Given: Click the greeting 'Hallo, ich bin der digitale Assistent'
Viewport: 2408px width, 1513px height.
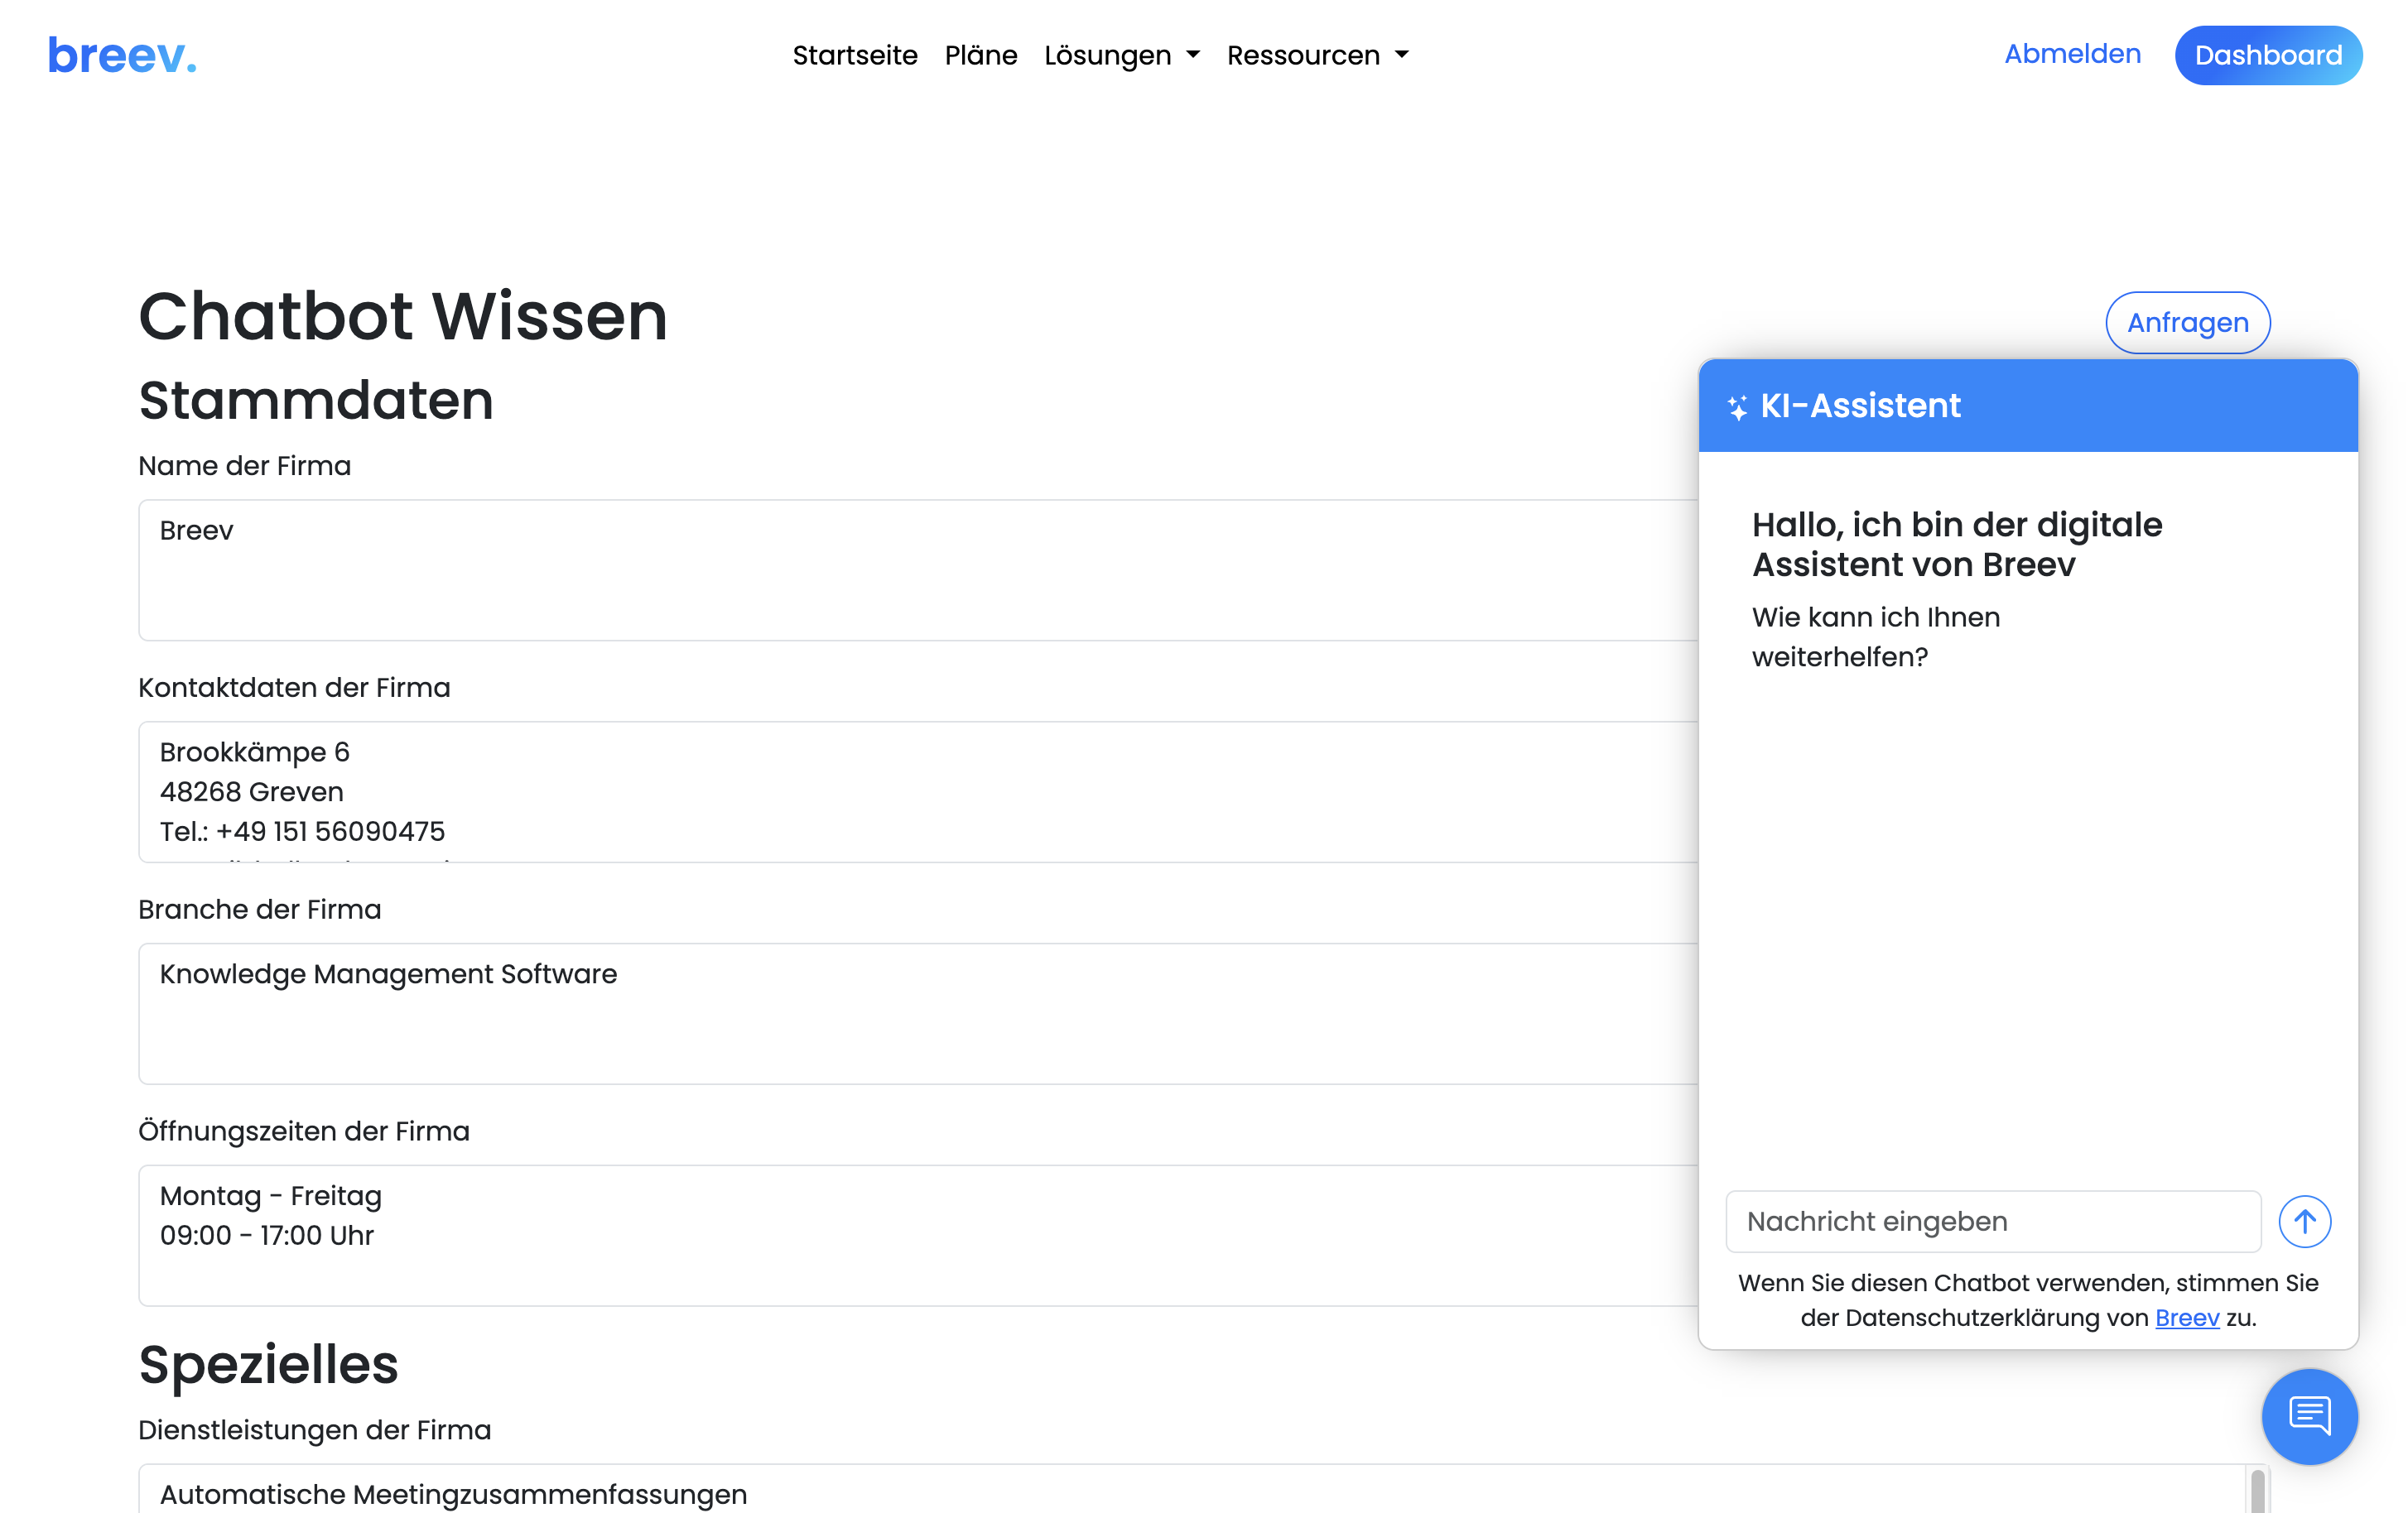Looking at the screenshot, I should coord(1956,545).
